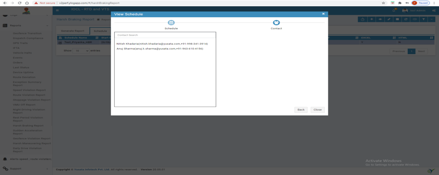Open the IFTA report
Image resolution: width=439 pixels, height=175 pixels.
(x=16, y=48)
